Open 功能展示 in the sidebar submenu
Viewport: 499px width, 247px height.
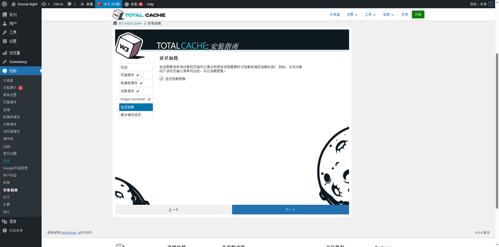tap(10, 88)
